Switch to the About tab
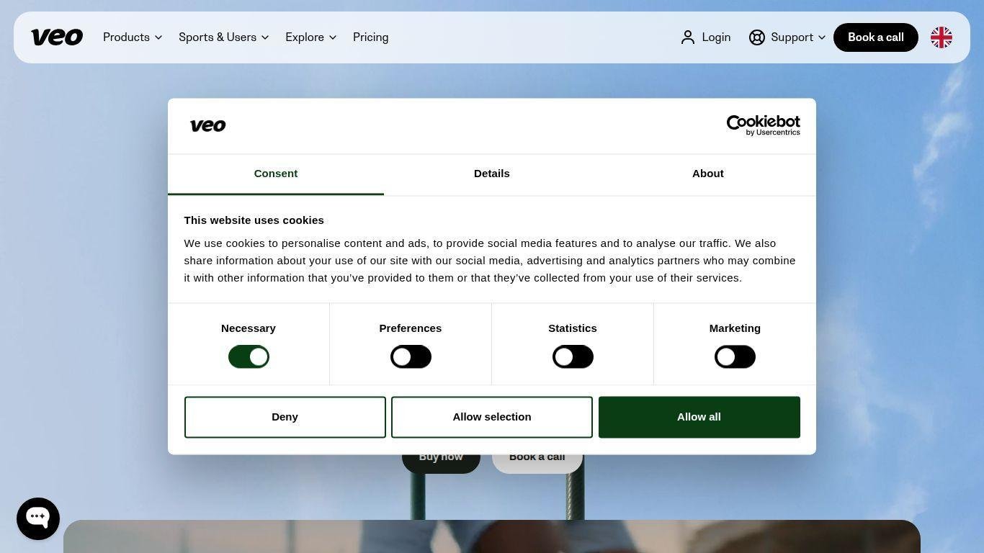 [708, 174]
